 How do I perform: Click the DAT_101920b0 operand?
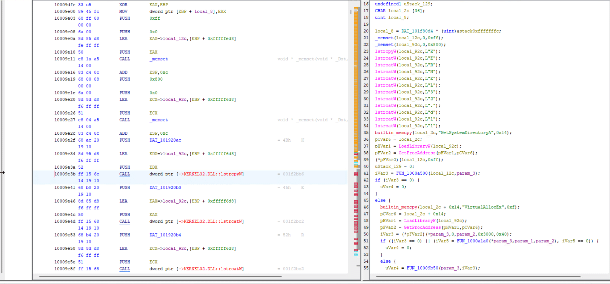coord(165,188)
